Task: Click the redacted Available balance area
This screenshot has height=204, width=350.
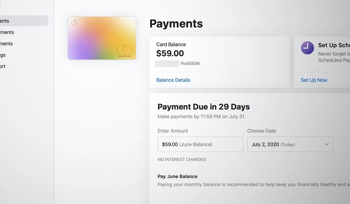Action: pos(167,63)
